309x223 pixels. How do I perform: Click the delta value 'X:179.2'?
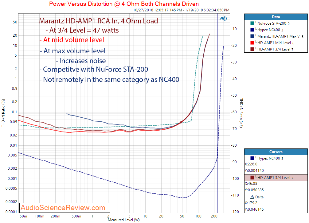(x=251, y=203)
